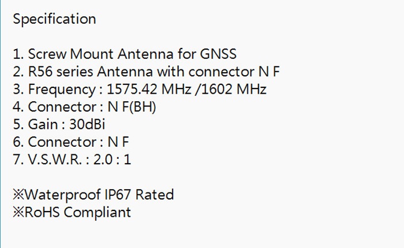
Task: Click the words Screw Mount in item 1
Action: pyautogui.click(x=71, y=54)
